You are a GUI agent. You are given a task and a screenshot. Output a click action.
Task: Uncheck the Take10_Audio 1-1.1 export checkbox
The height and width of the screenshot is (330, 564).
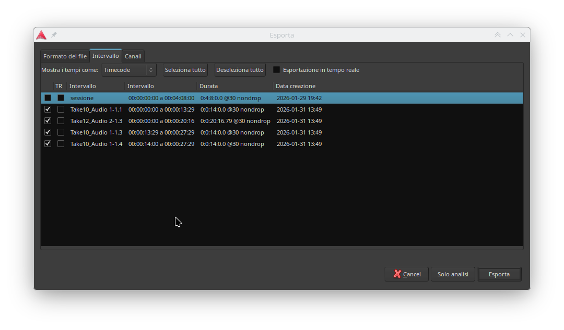coord(48,109)
